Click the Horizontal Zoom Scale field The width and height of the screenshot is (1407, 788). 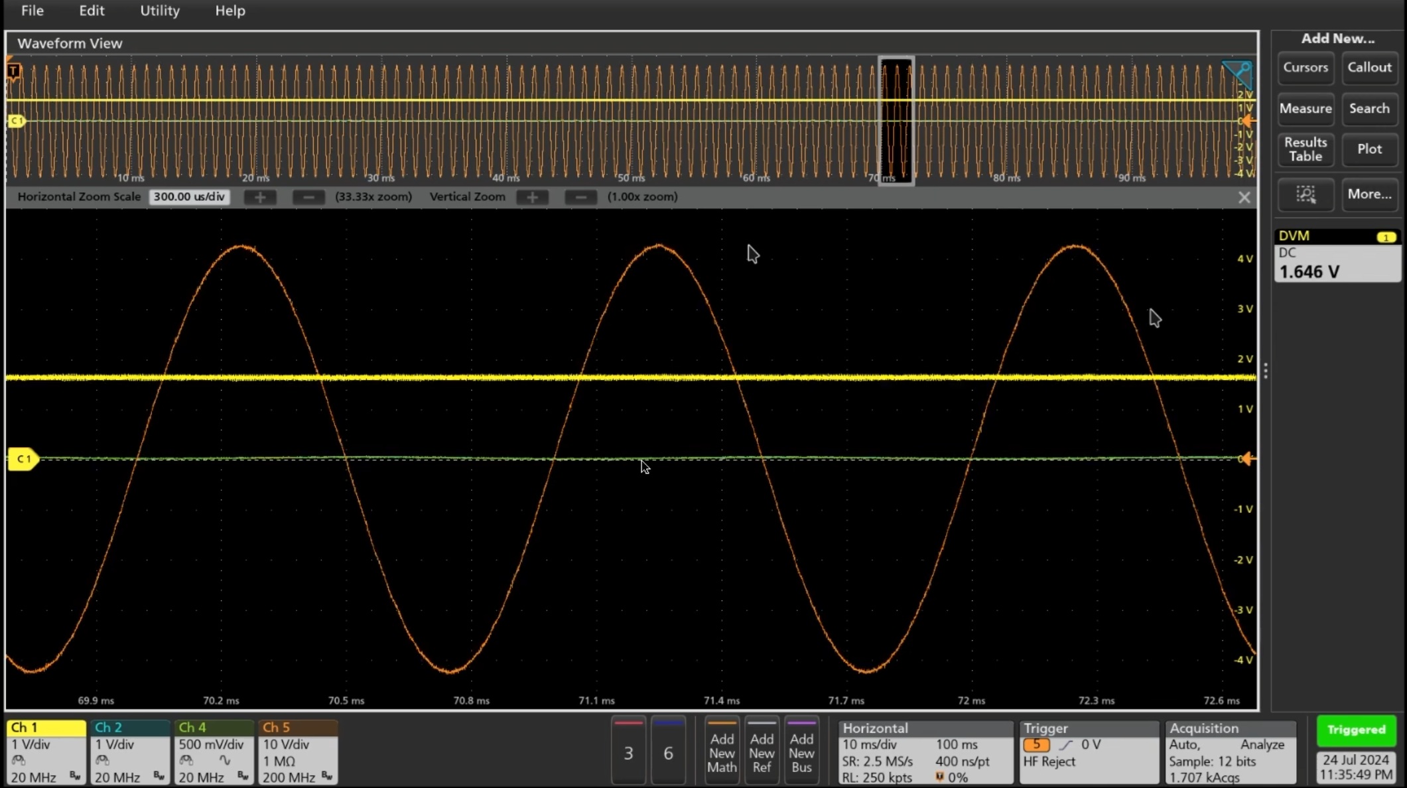pyautogui.click(x=189, y=197)
